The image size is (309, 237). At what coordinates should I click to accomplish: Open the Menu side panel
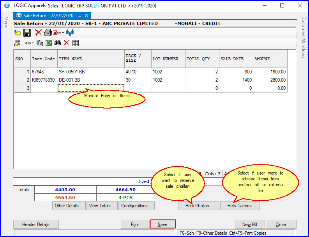coord(6,22)
